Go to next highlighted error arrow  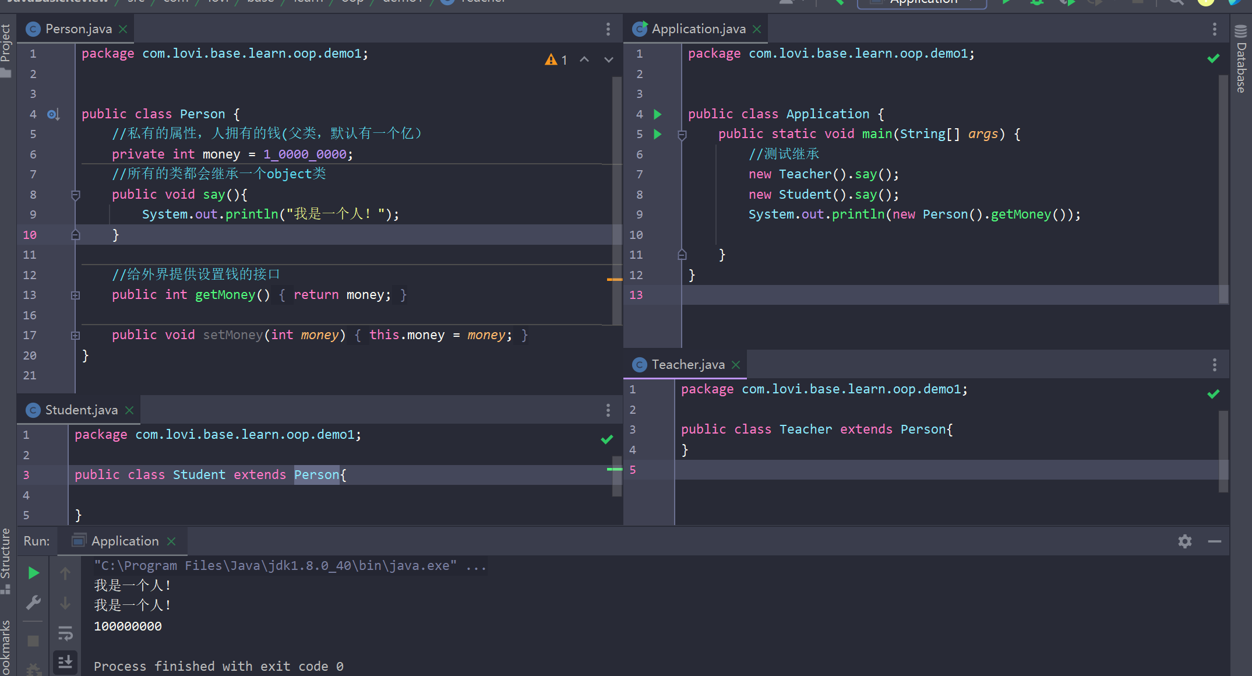(608, 60)
